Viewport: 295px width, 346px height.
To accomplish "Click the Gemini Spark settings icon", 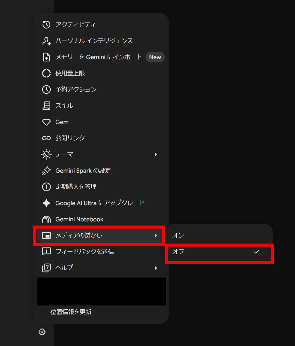I will point(46,171).
